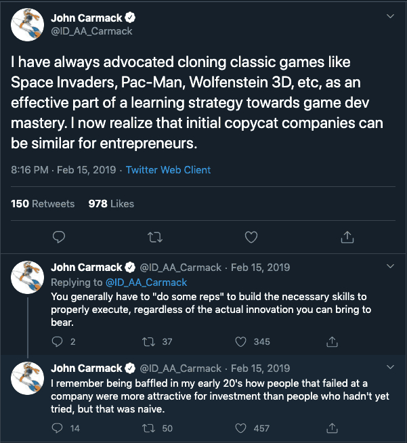Open the Twitter Web Client source link
407x443 pixels.
tap(168, 170)
